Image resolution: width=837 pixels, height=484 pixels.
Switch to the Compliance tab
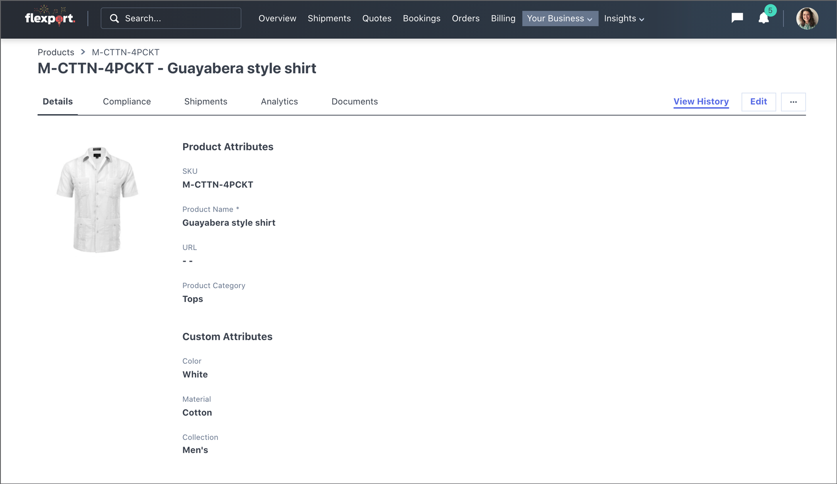tap(126, 102)
